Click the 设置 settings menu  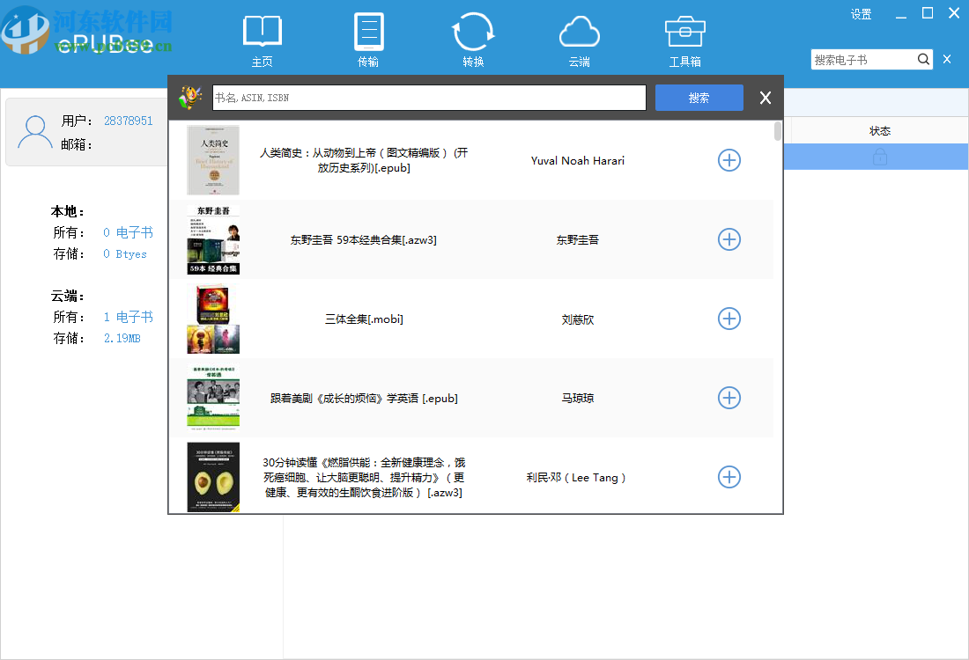(861, 14)
